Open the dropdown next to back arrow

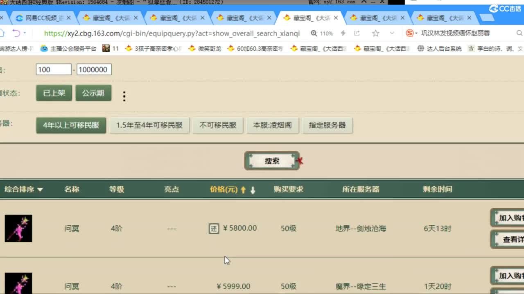[x=25, y=33]
